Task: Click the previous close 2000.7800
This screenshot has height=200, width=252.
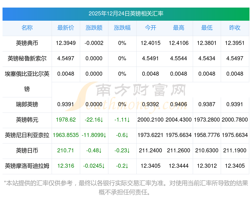Action: (235, 120)
